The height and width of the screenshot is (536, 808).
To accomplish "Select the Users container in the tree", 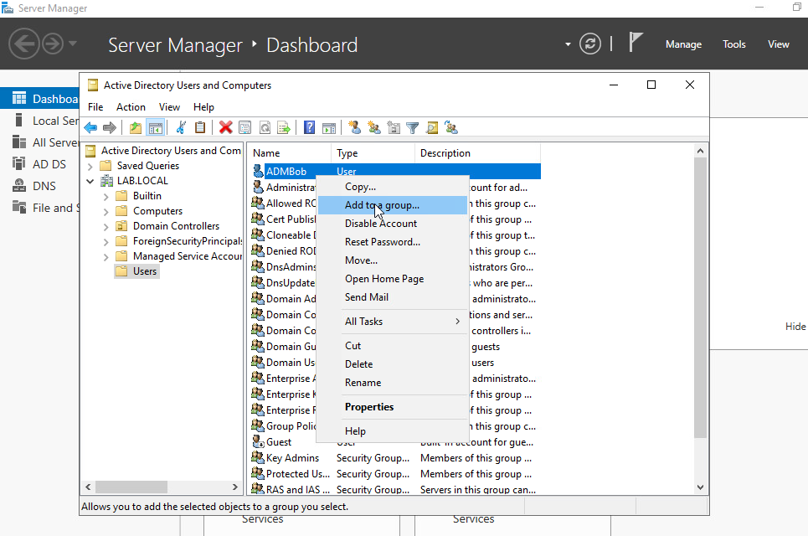I will click(137, 271).
